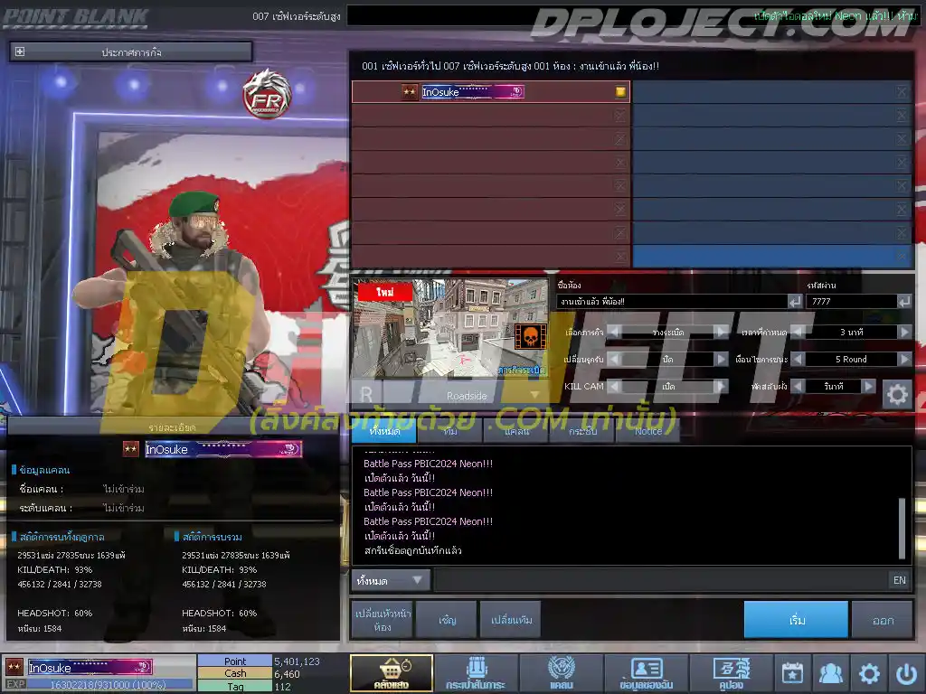
Task: Click the yellow room master icon beside InOsuke
Action: pyautogui.click(x=620, y=91)
